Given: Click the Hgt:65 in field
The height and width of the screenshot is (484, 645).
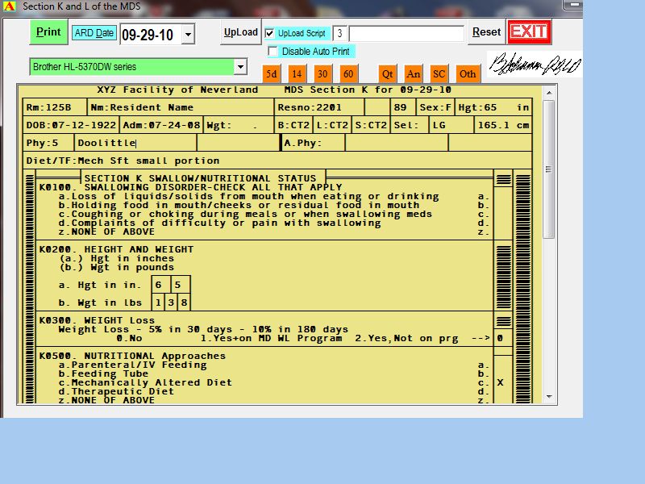Looking at the screenshot, I should 493,107.
